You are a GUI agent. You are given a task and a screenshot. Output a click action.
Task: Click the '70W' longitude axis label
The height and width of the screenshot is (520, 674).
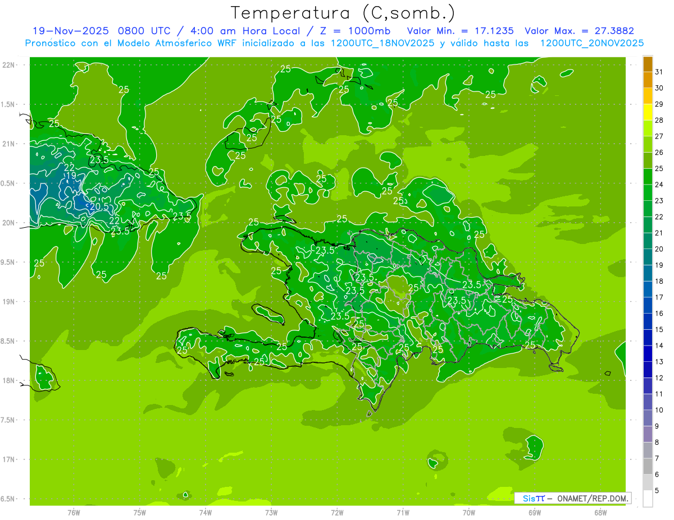tap(469, 512)
